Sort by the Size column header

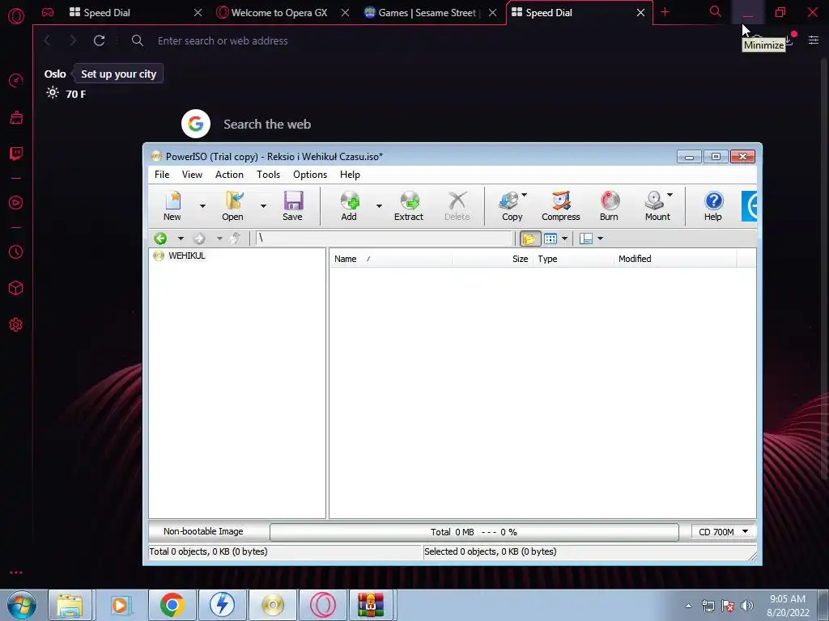tap(492, 259)
